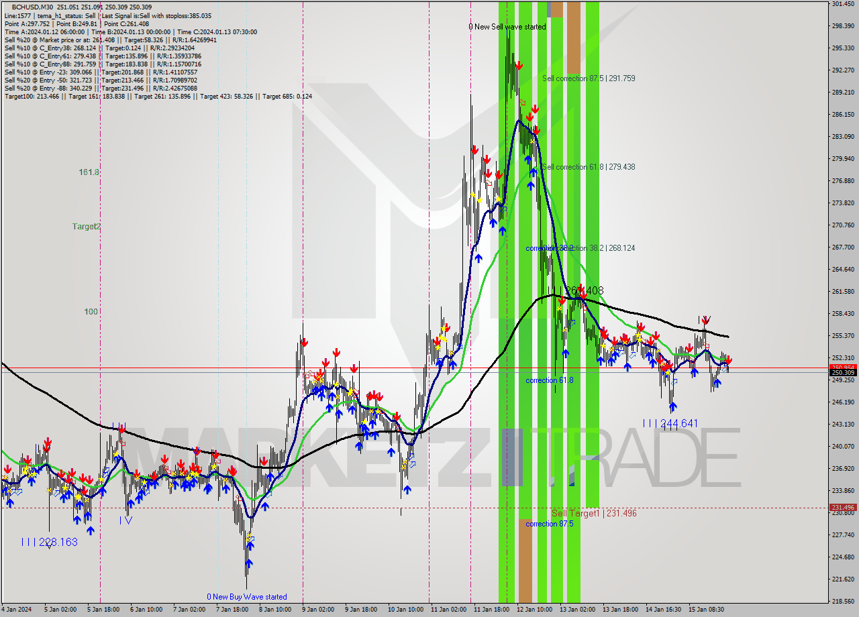Click the '7 Jan 02:00' time axis label

pyautogui.click(x=189, y=610)
